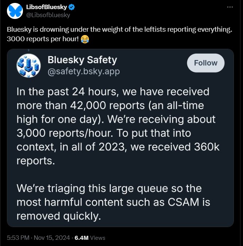Open the embedded Bluesky Safety screenshot image
The image size is (243, 246).
(120, 138)
